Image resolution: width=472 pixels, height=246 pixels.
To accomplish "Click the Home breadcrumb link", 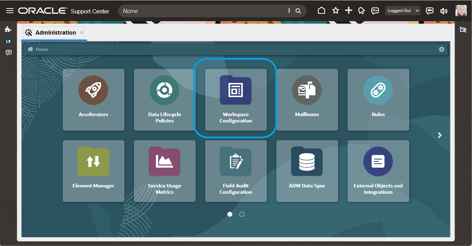I will point(38,49).
